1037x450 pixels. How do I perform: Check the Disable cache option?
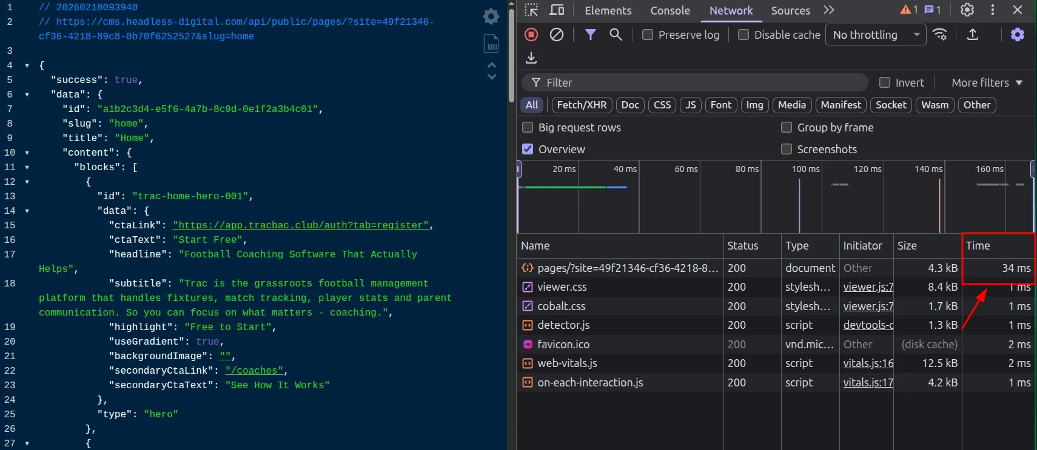tap(743, 35)
